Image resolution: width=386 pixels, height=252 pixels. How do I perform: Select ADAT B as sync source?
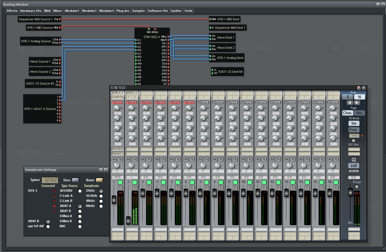coord(80,211)
